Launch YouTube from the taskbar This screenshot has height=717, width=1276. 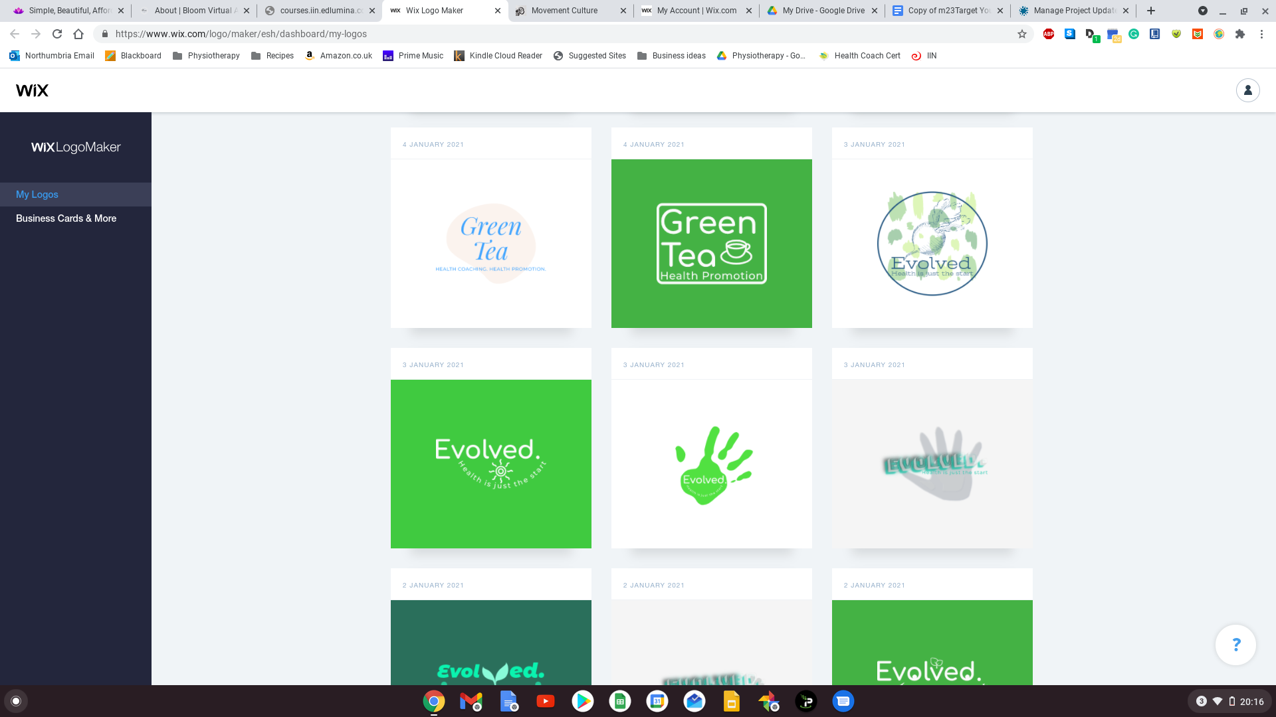click(x=546, y=701)
